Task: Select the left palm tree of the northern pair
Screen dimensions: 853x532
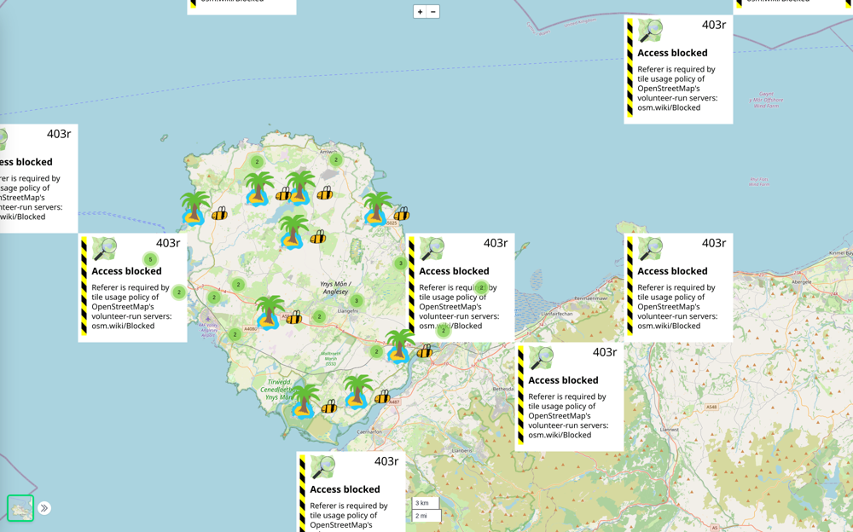Action: click(x=258, y=188)
